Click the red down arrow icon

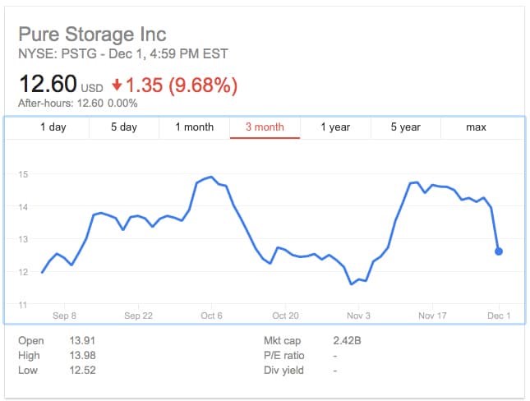[x=117, y=85]
